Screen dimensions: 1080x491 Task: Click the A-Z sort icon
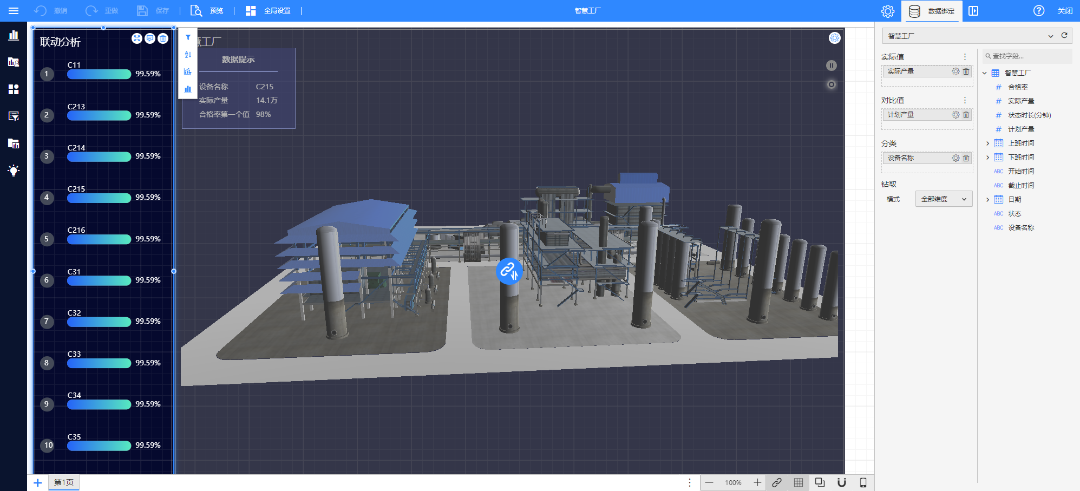click(188, 55)
